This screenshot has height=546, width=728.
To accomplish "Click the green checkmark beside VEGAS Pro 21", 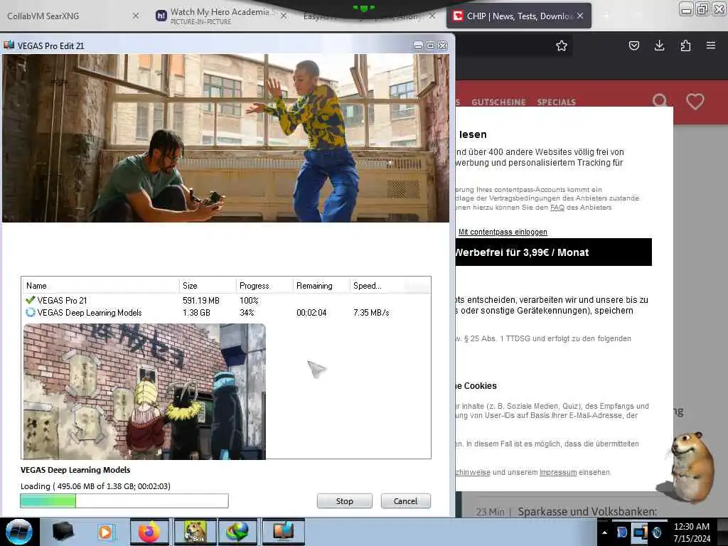I will (31, 300).
